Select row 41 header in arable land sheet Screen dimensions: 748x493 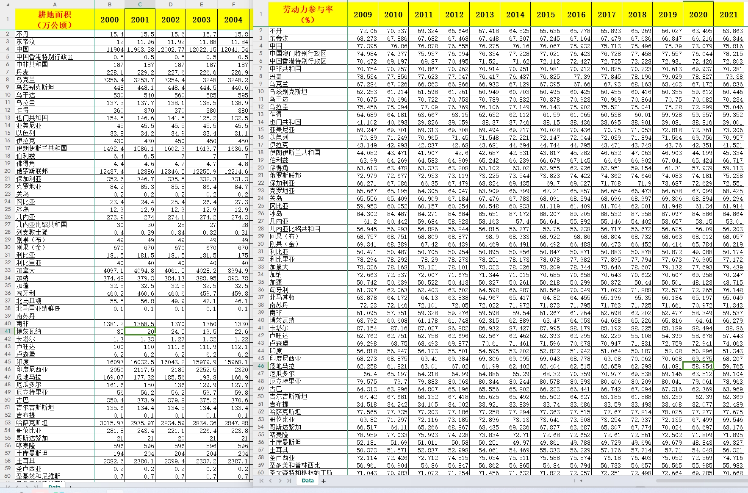[x=8, y=331]
